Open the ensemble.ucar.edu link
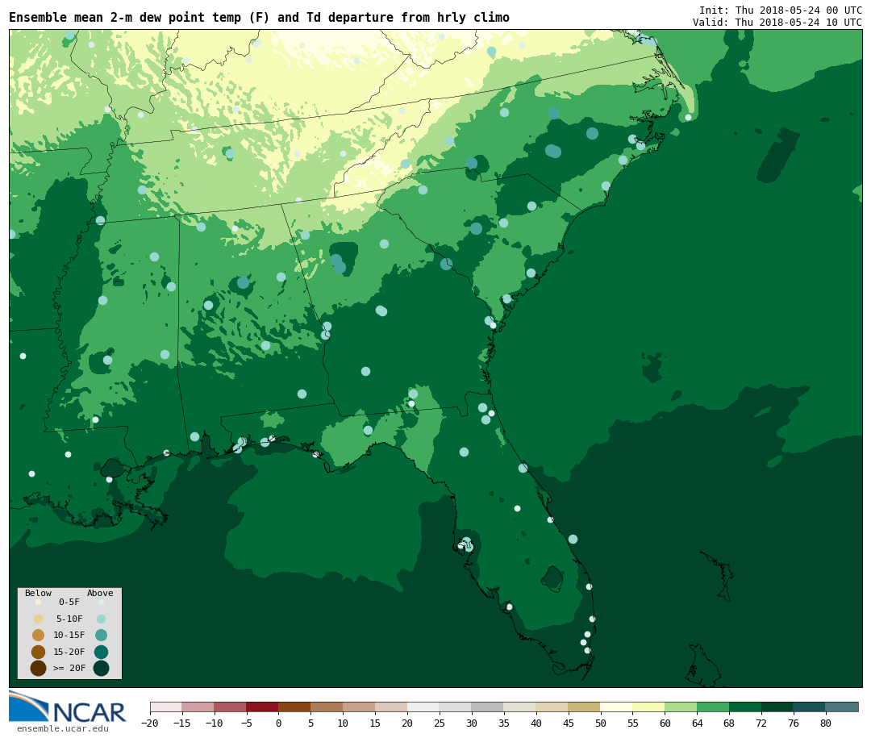 (x=62, y=728)
